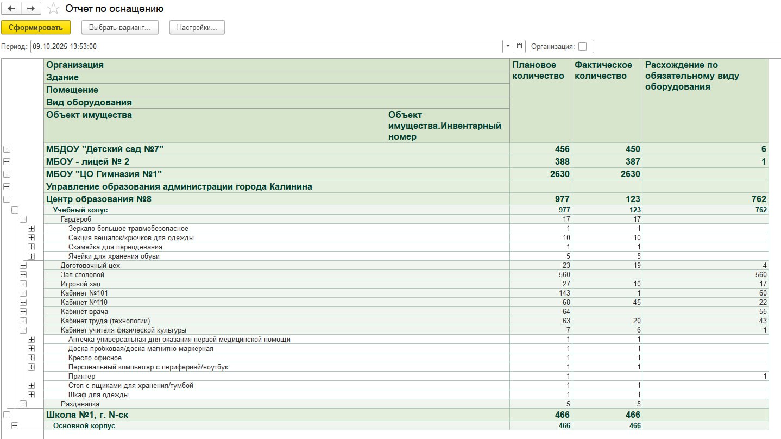Expand the МБДОУ "Детский сад №7" group
This screenshot has height=439, width=781.
pyautogui.click(x=7, y=149)
